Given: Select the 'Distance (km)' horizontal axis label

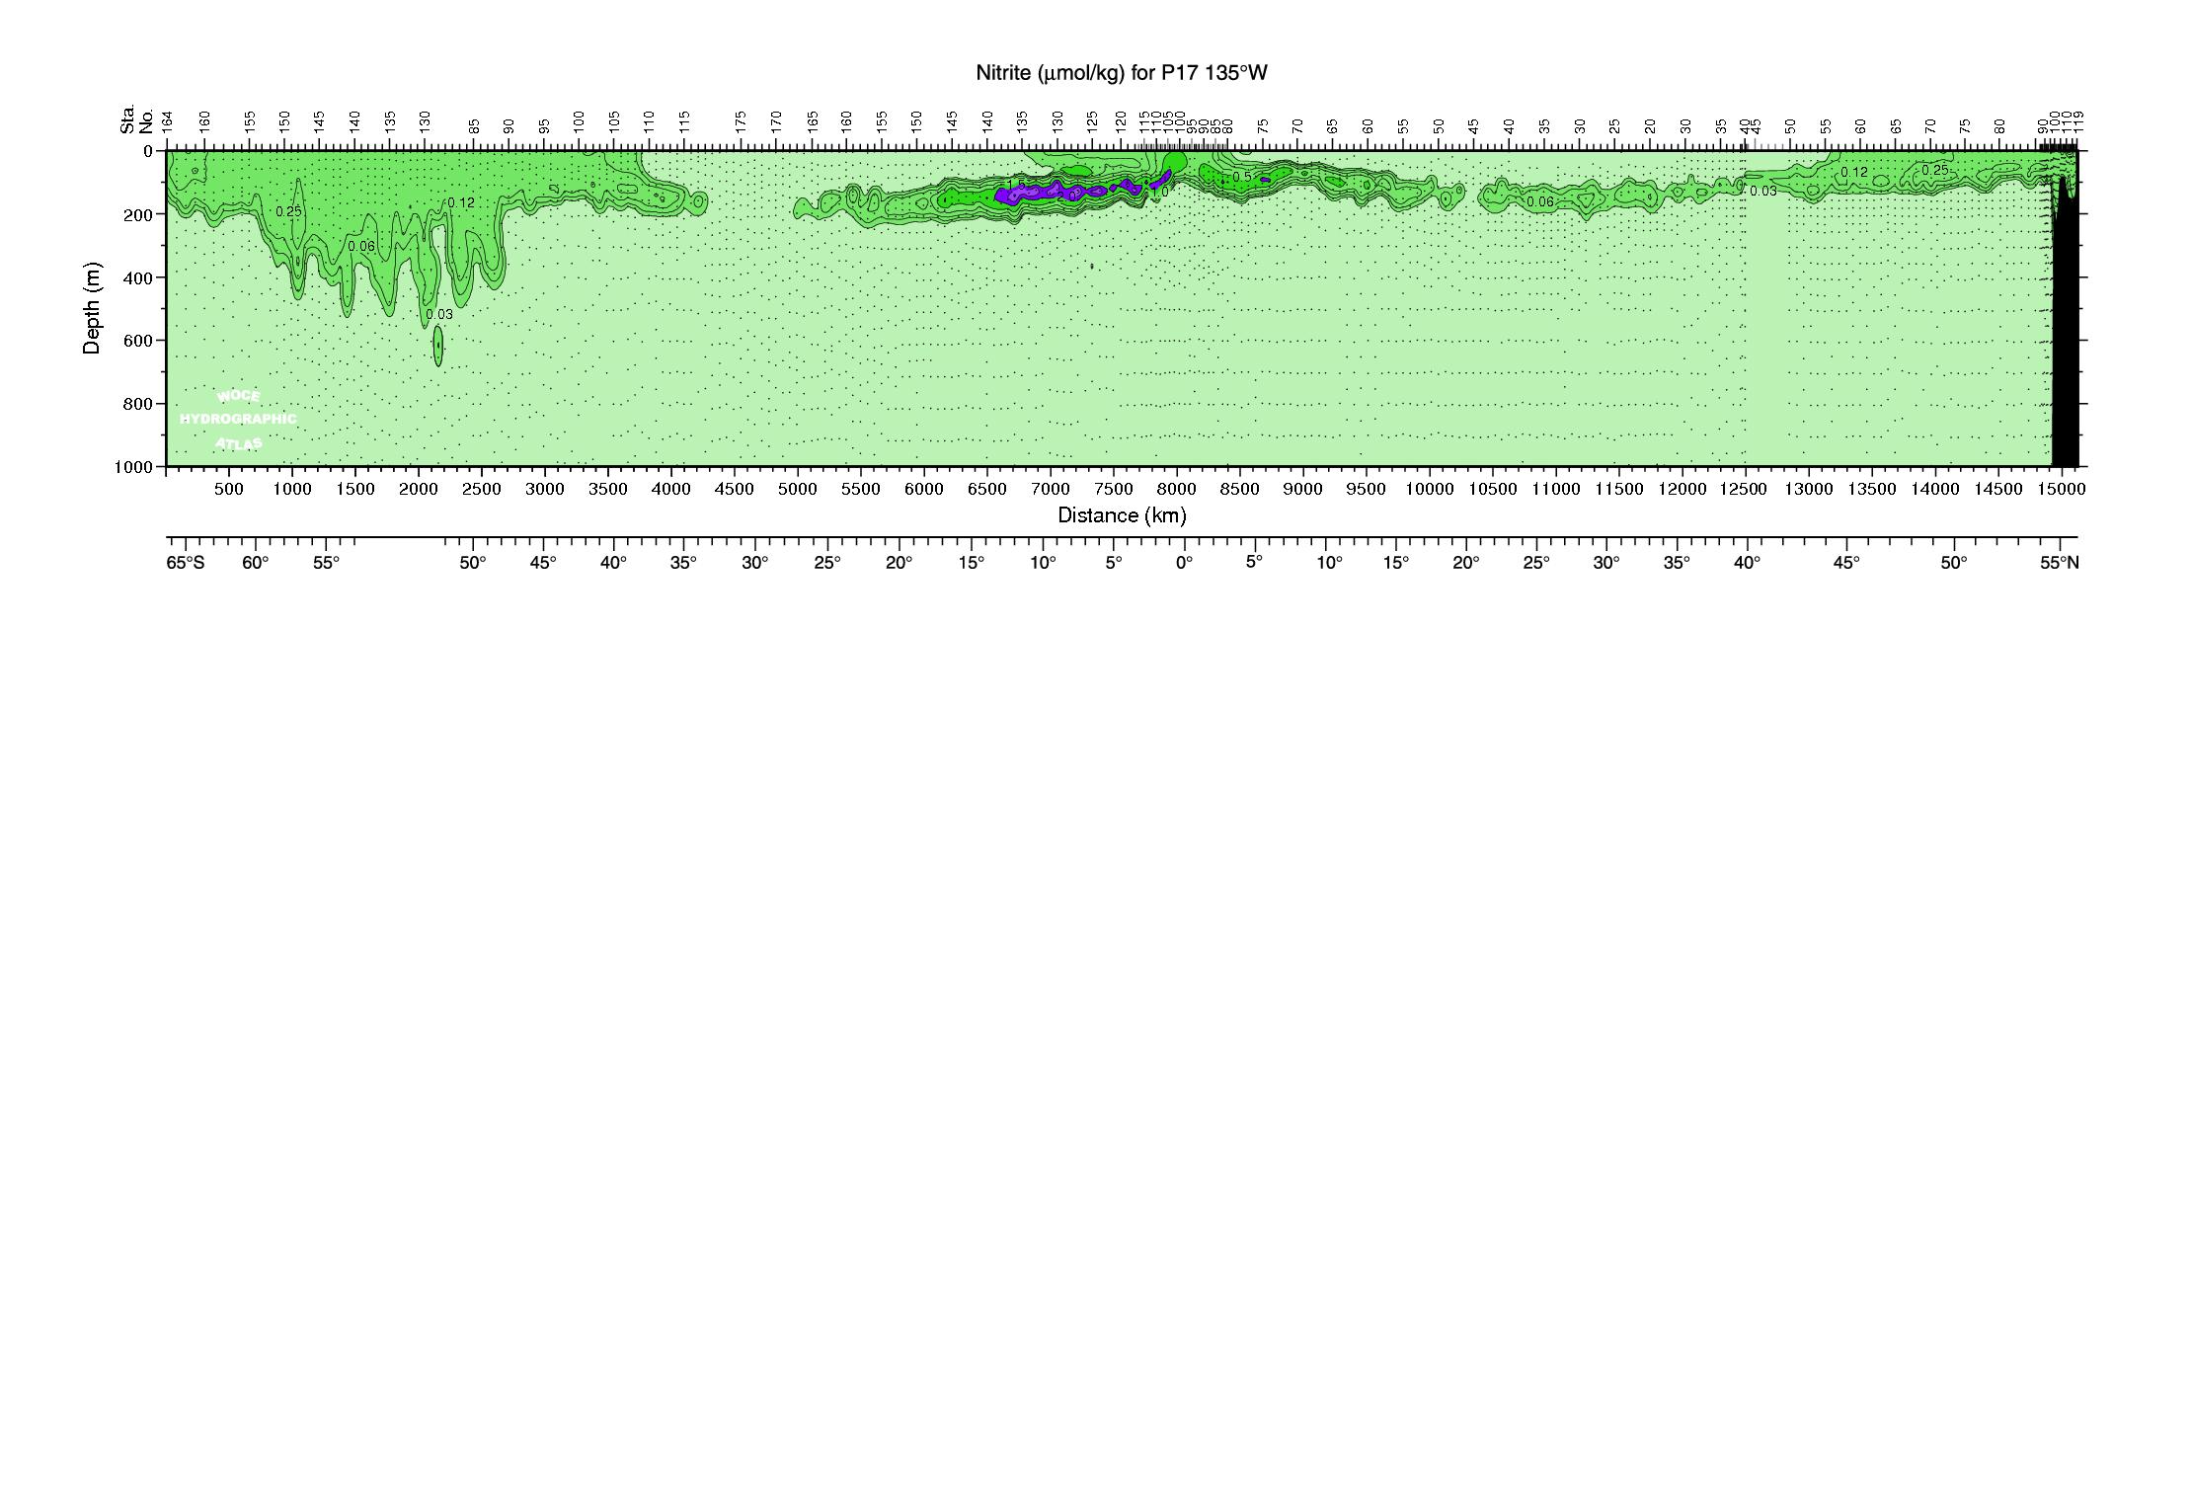Looking at the screenshot, I should point(1122,515).
